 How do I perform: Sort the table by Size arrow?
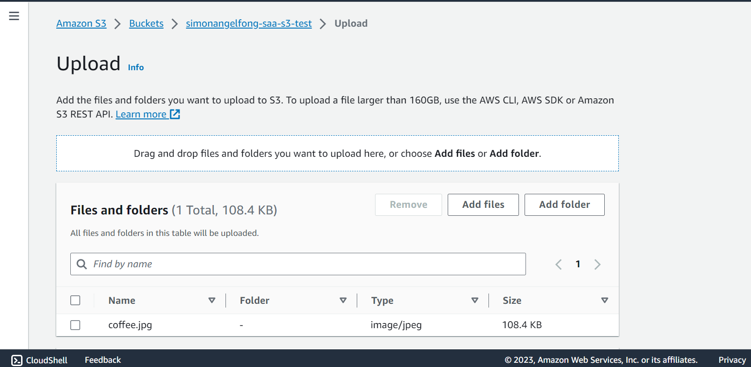coord(605,301)
